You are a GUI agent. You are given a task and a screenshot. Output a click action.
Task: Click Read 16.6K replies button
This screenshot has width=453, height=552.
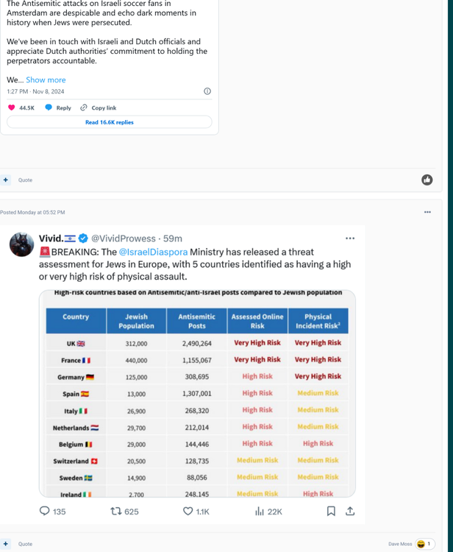[110, 122]
